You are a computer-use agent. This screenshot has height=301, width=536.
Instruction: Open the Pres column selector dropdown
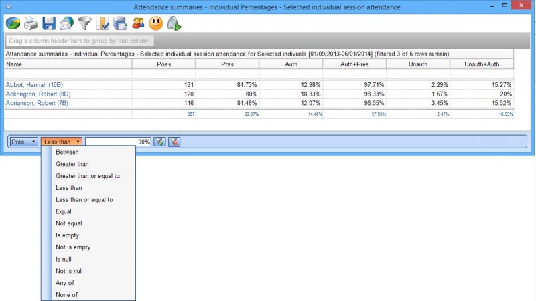coord(23,142)
